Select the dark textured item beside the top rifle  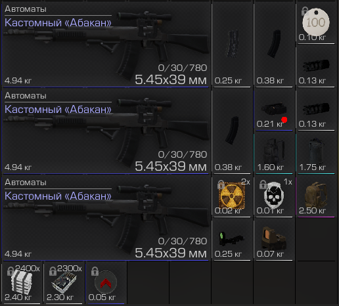(232, 44)
